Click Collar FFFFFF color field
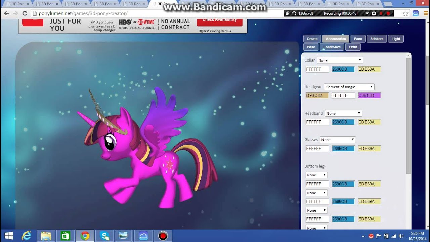Image resolution: width=430 pixels, height=242 pixels. pyautogui.click(x=317, y=69)
